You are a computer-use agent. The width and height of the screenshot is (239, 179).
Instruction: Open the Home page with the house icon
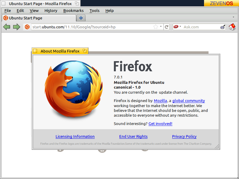point(232,27)
